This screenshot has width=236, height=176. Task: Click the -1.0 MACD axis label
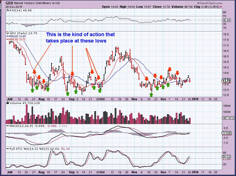point(225,143)
